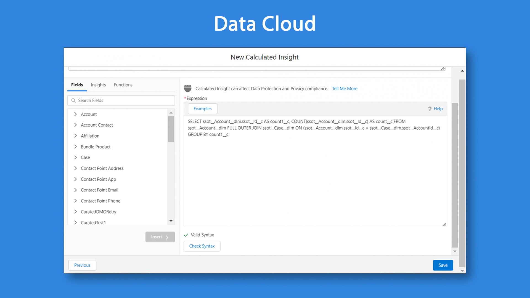Click the expression box resize handle
This screenshot has width=530, height=298.
click(444, 225)
